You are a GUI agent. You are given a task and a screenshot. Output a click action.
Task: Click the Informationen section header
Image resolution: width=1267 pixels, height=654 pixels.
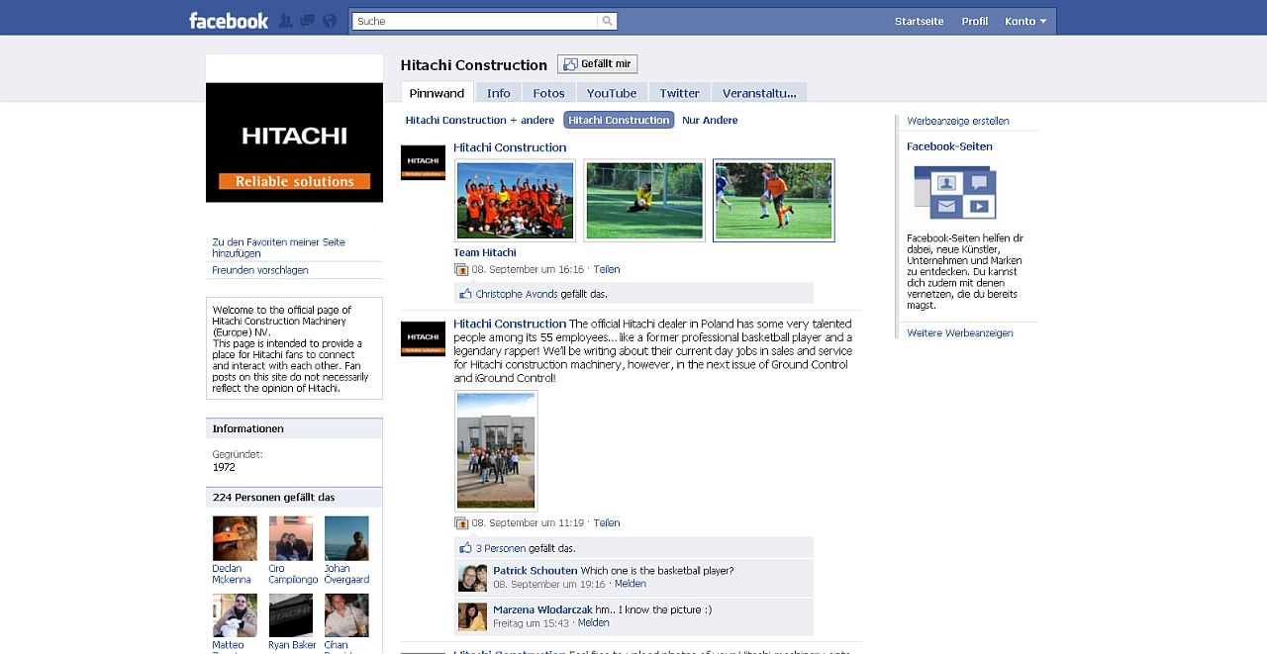pyautogui.click(x=294, y=428)
